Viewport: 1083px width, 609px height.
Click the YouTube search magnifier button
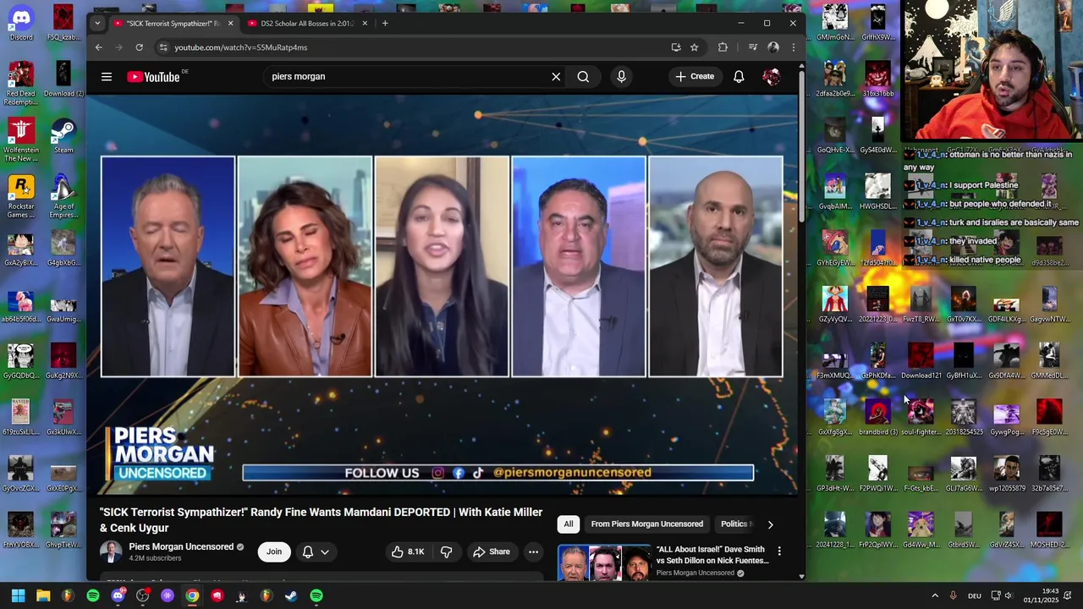[583, 77]
